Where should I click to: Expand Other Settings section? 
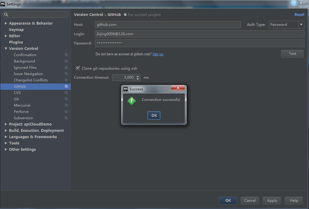pyautogui.click(x=6, y=149)
